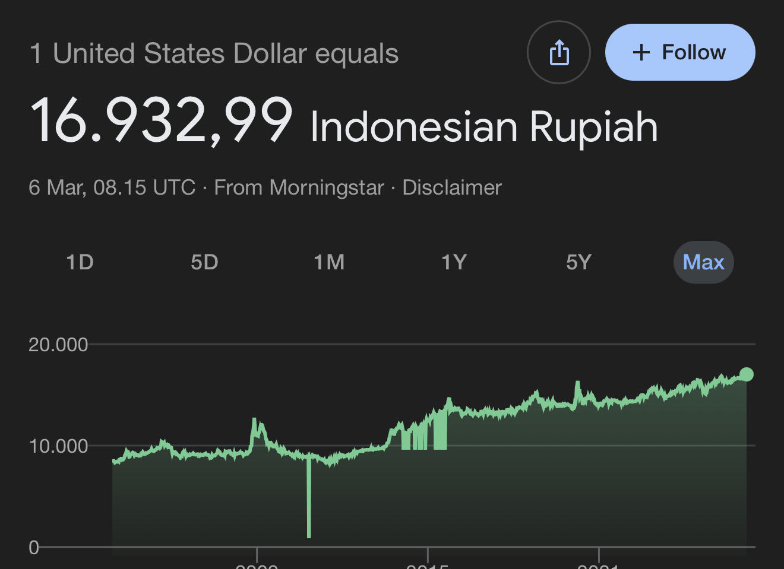Click the 0 y-axis label
The width and height of the screenshot is (784, 569).
[x=34, y=547]
